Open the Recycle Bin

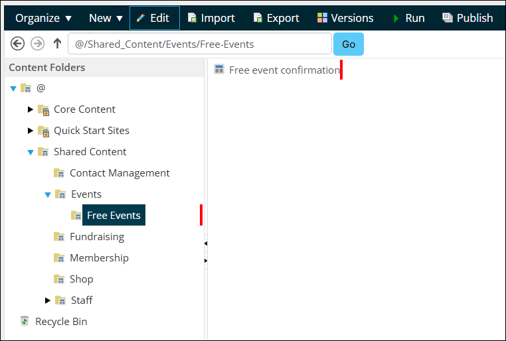click(54, 321)
